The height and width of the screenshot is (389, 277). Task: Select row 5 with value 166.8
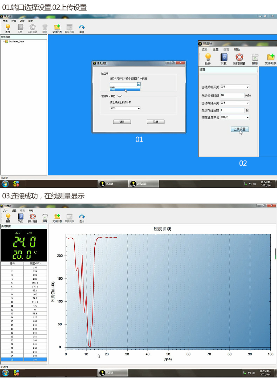pos(24,283)
